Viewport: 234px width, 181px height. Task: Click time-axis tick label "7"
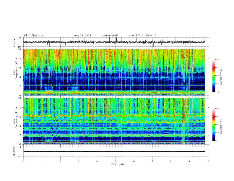pyautogui.click(x=152, y=161)
